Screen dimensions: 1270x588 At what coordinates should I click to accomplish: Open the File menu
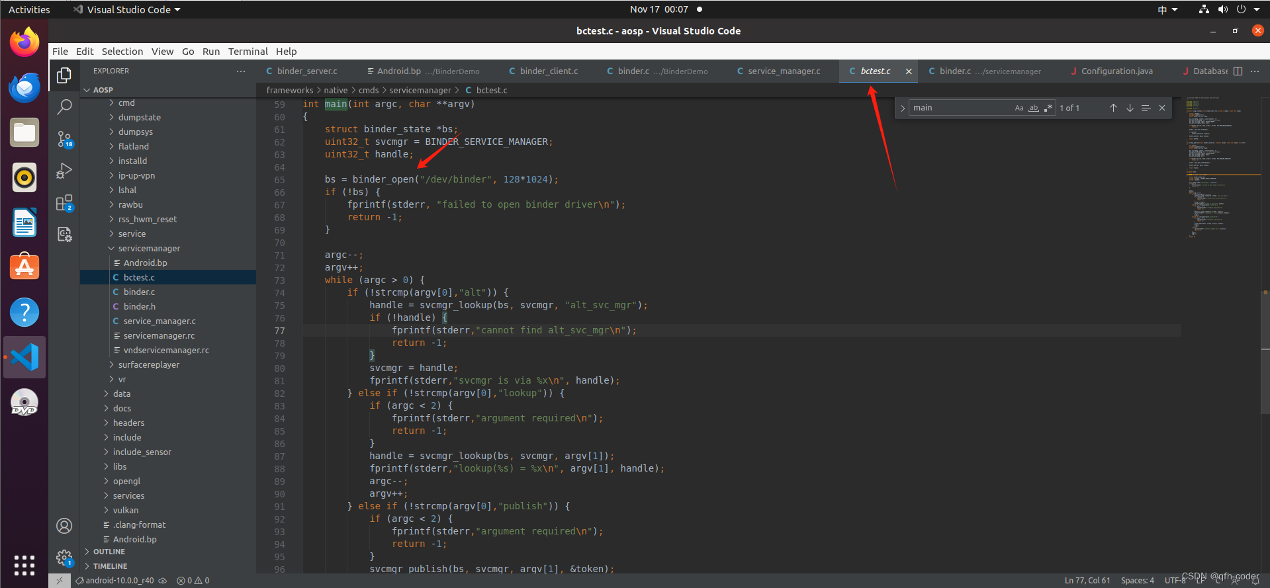click(x=60, y=52)
